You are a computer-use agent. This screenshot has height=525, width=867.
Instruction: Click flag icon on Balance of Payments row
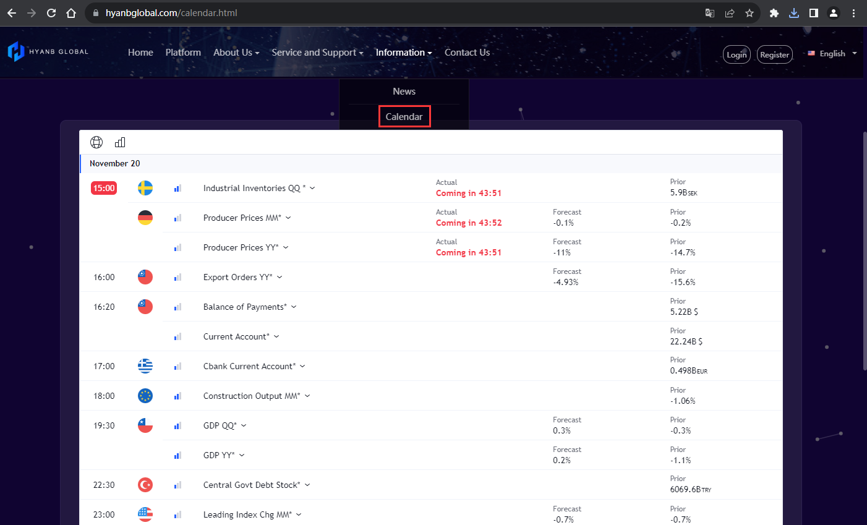pos(145,307)
